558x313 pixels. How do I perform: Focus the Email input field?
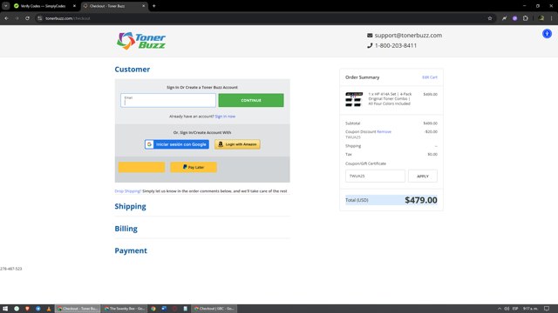coord(168,100)
